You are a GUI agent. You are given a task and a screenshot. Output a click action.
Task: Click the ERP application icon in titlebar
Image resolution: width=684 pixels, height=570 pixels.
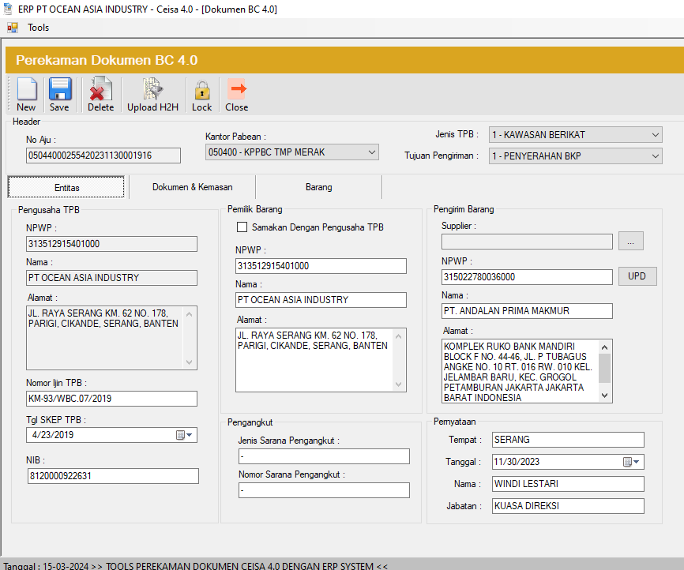click(9, 9)
